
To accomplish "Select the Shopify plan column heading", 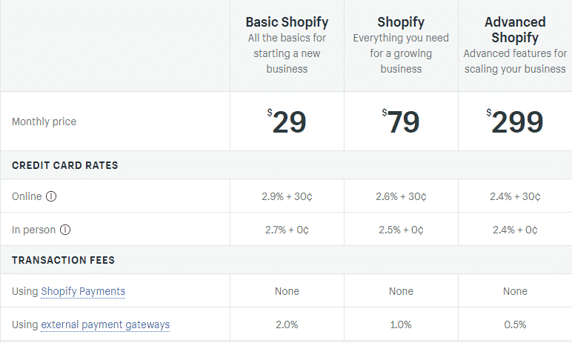I will (401, 21).
